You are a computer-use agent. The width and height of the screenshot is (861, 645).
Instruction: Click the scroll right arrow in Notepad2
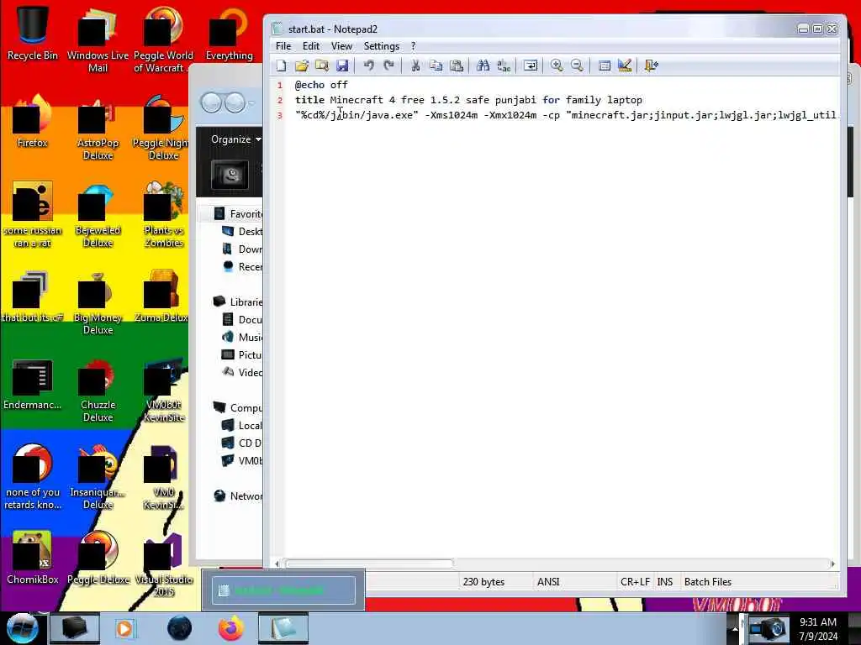(x=833, y=564)
